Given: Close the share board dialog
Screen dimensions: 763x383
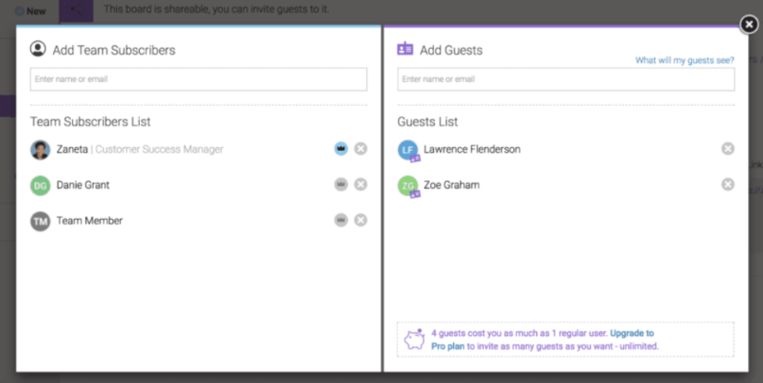Looking at the screenshot, I should point(748,25).
